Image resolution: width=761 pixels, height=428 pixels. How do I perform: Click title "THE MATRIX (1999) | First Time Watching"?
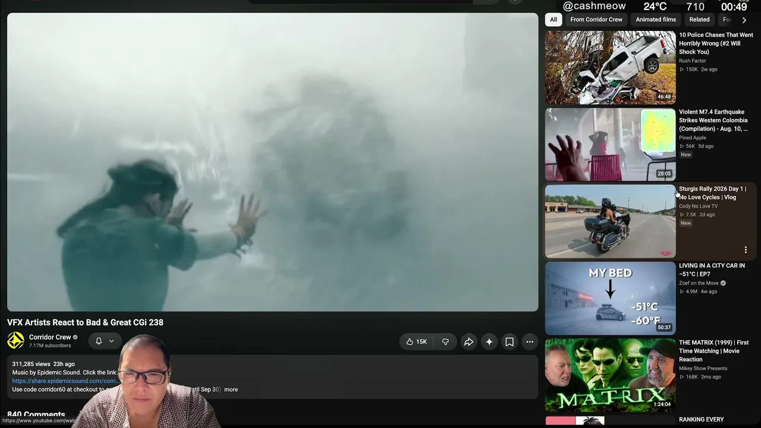coord(713,351)
